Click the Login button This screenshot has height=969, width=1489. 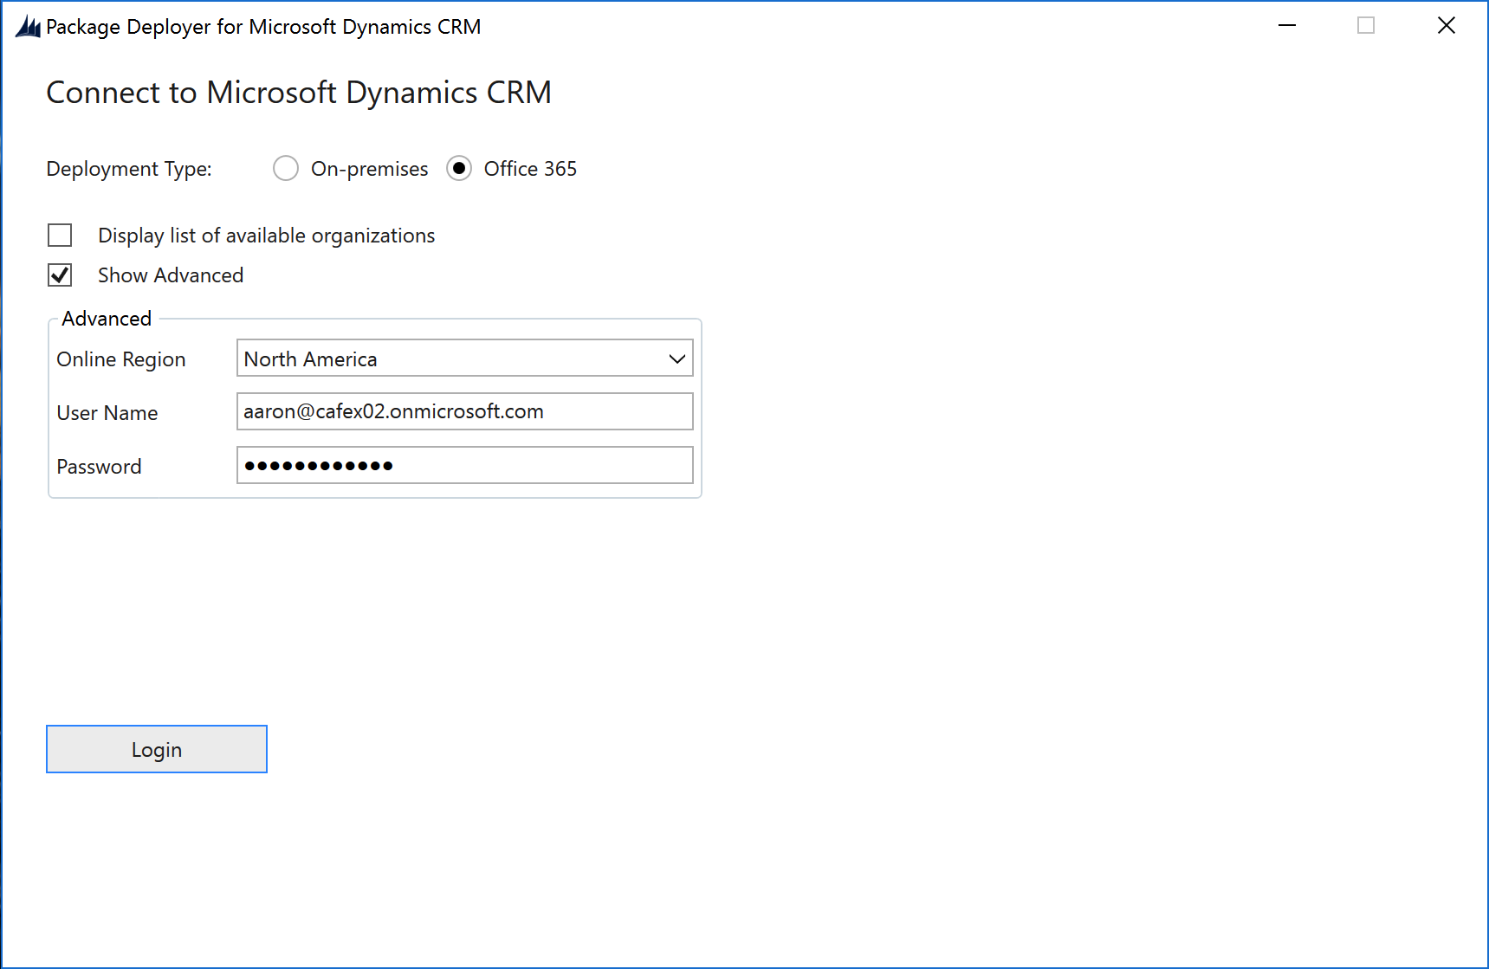(x=157, y=749)
